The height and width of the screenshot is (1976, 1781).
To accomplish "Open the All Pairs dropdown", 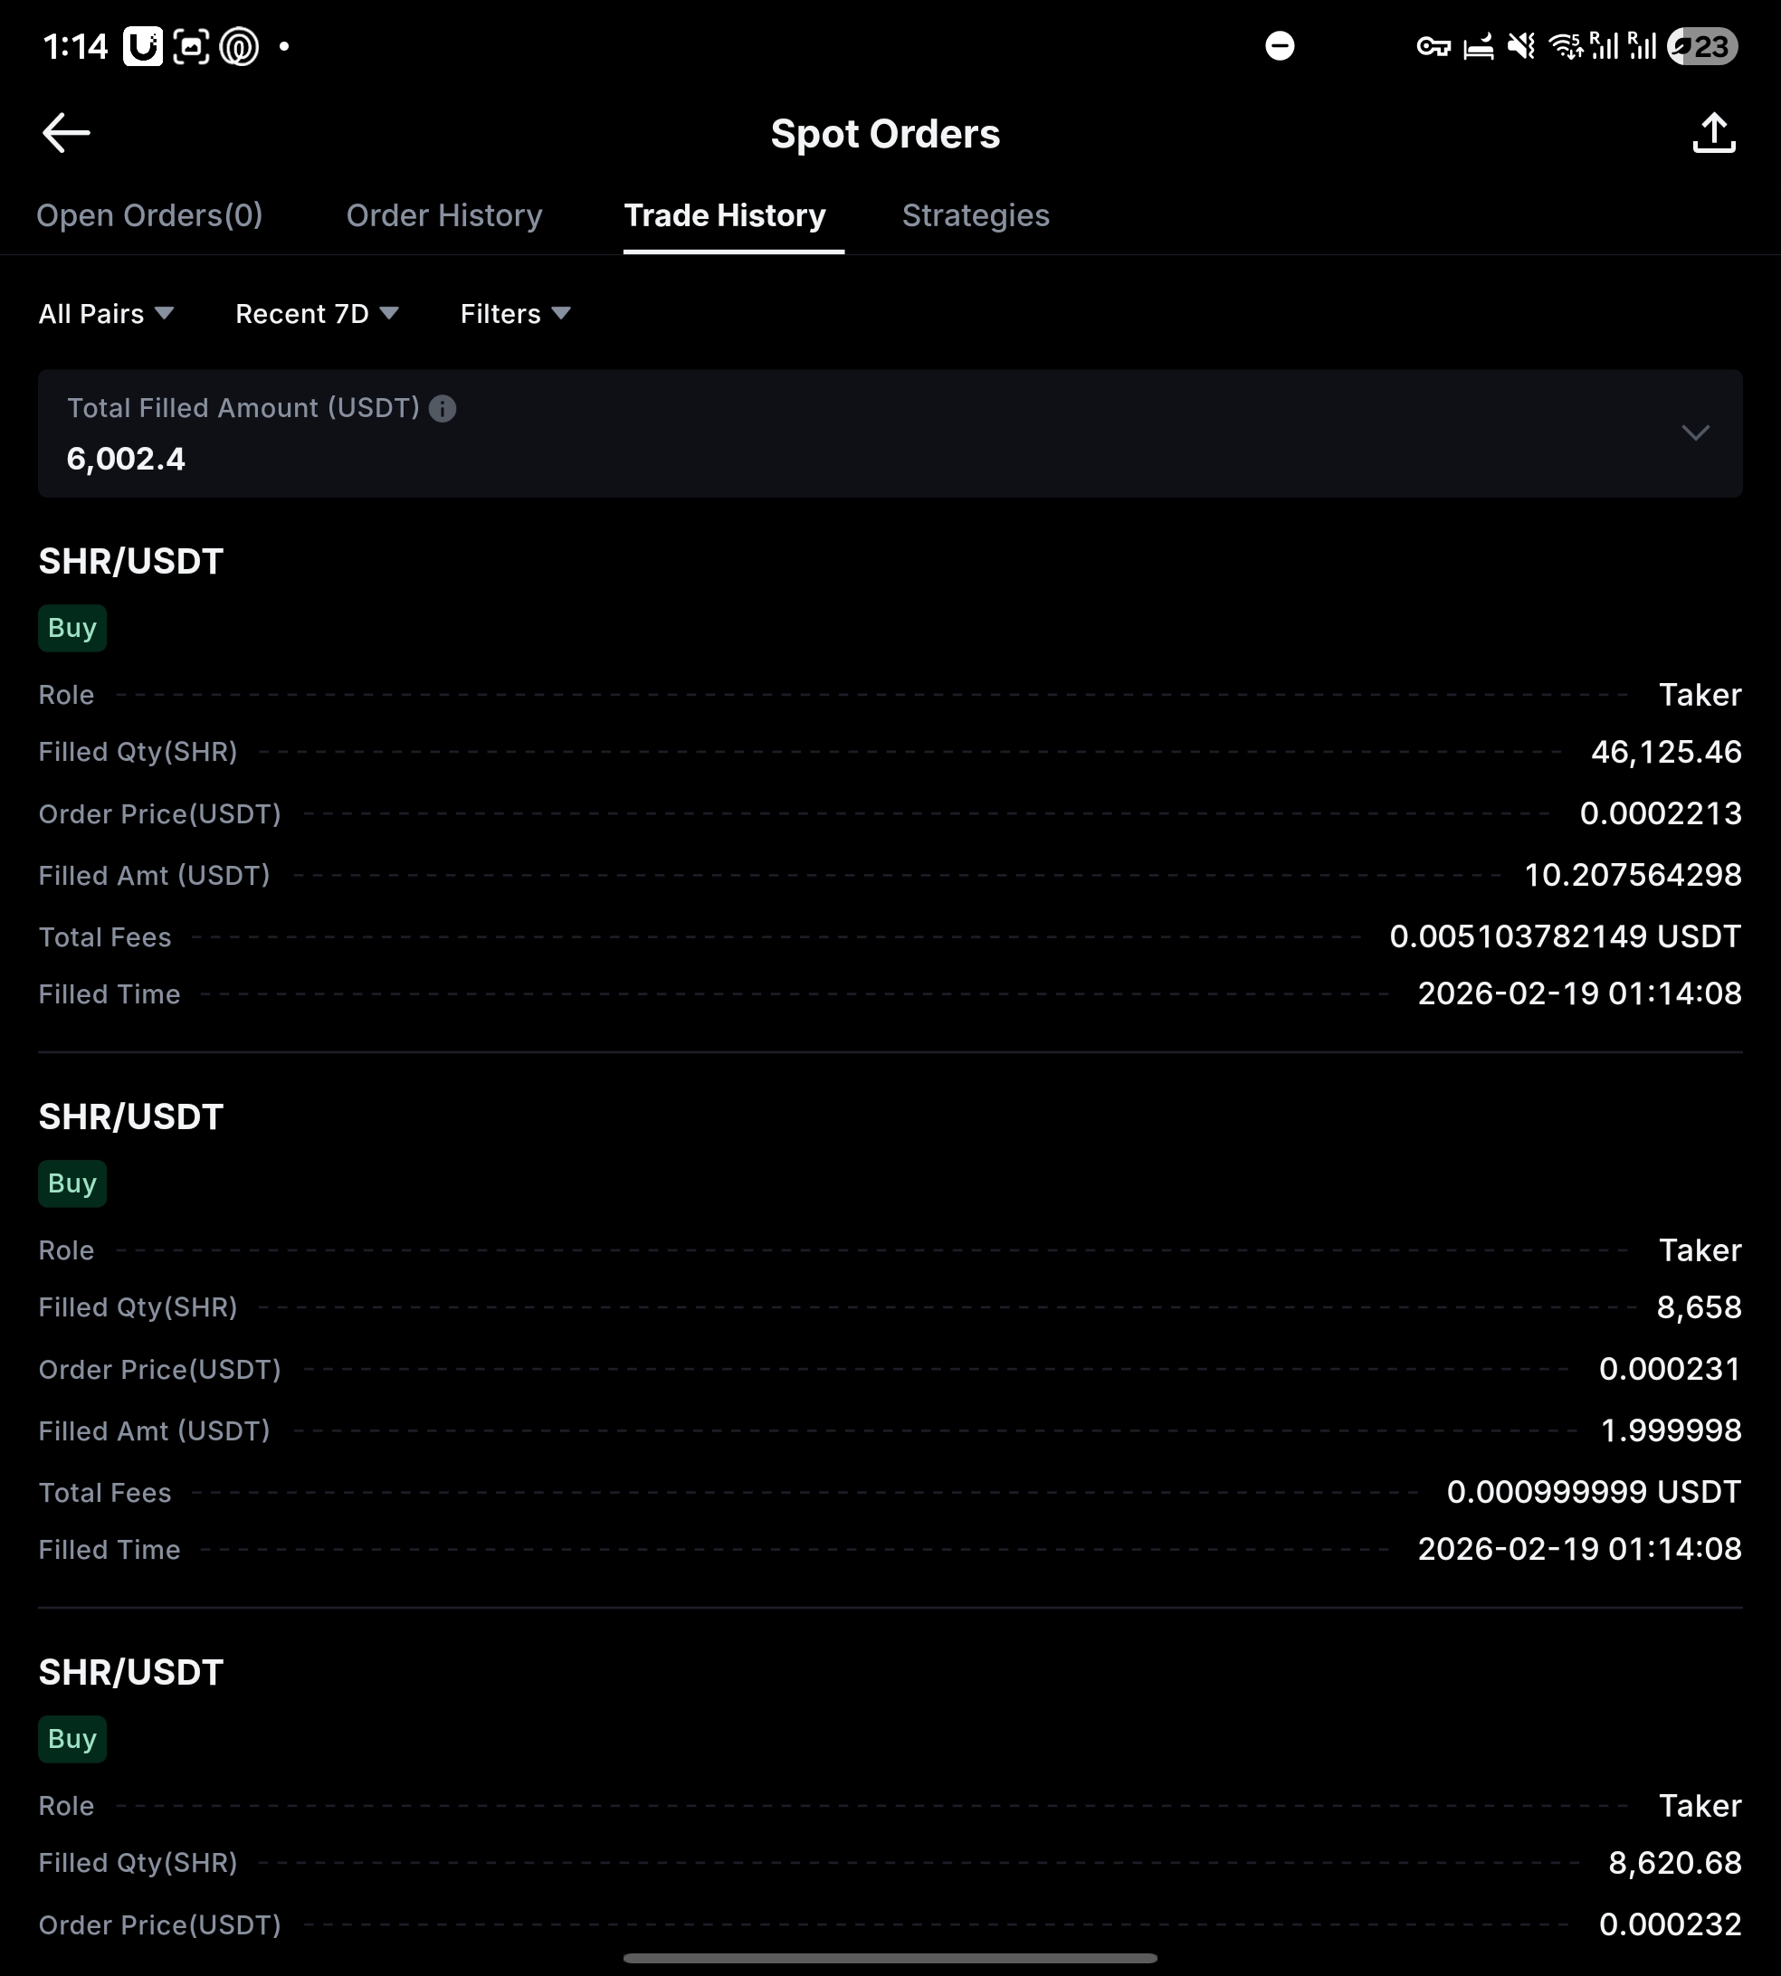I will pos(106,314).
